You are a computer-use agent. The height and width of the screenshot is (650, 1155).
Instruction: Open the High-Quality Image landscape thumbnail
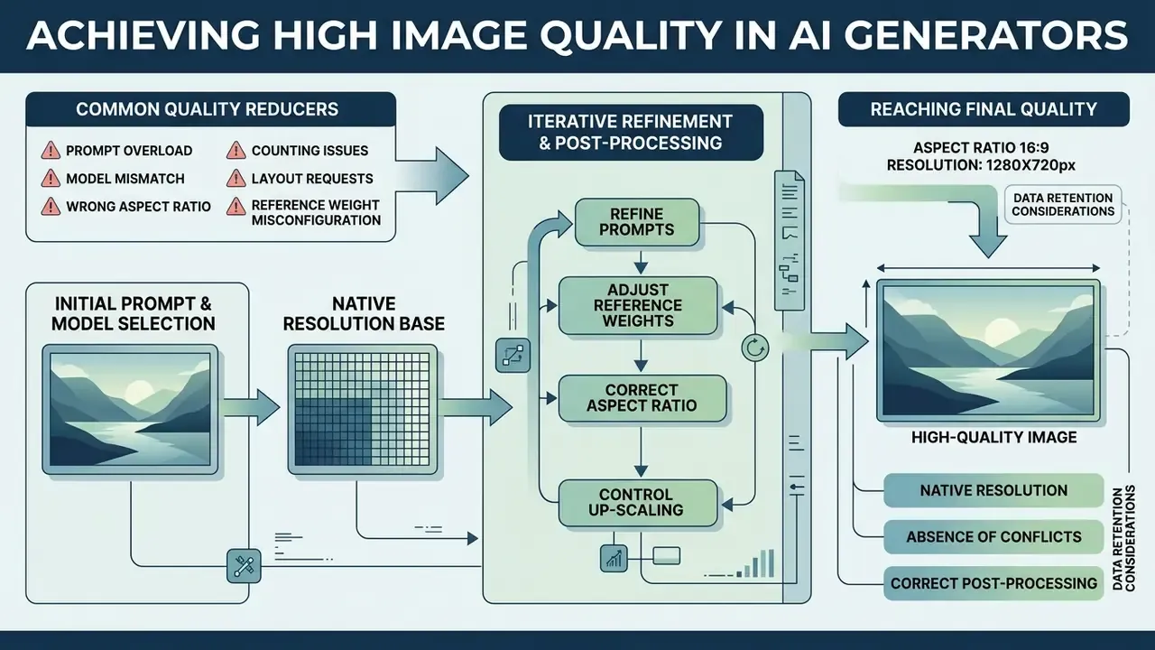988,350
